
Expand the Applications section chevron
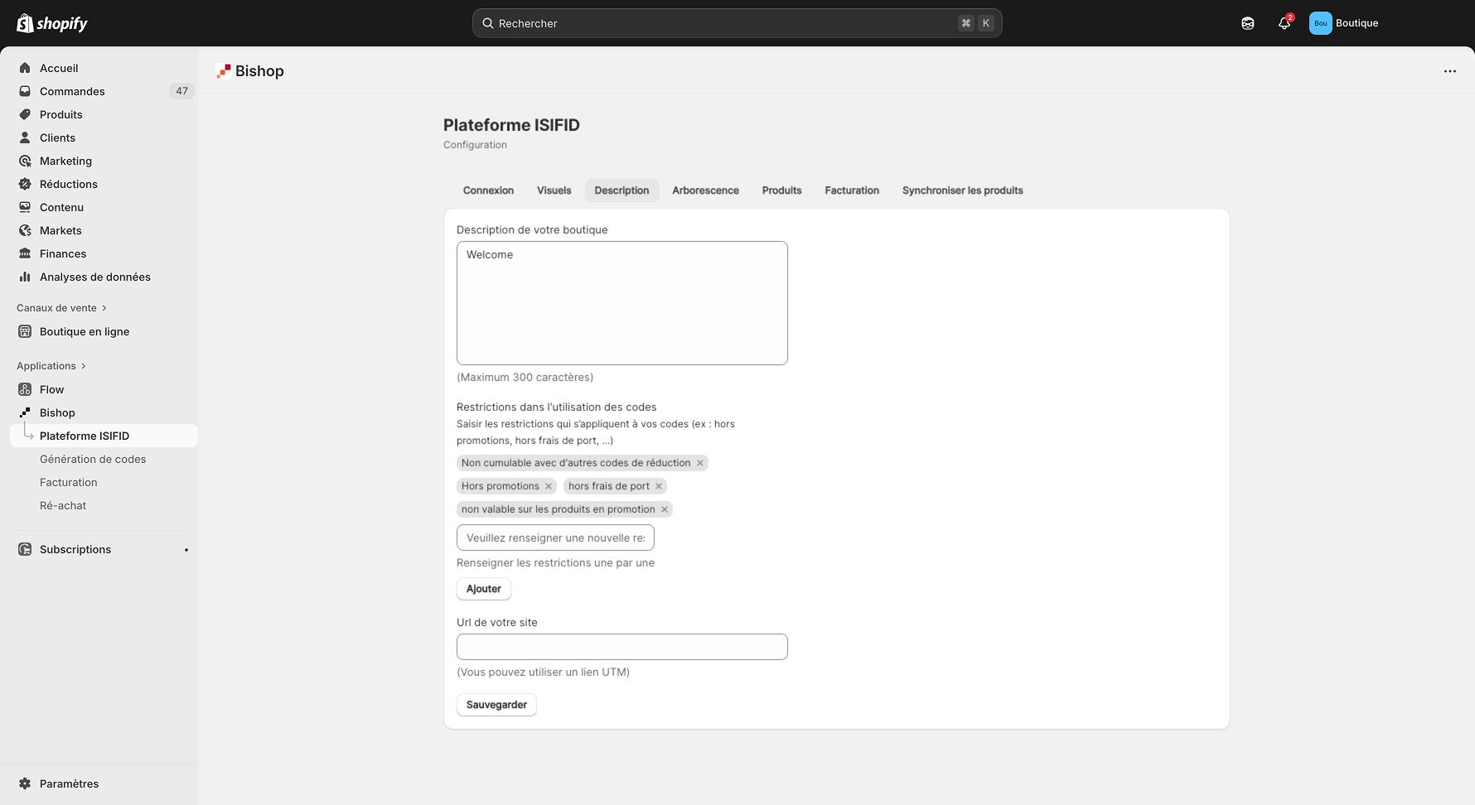pyautogui.click(x=84, y=366)
